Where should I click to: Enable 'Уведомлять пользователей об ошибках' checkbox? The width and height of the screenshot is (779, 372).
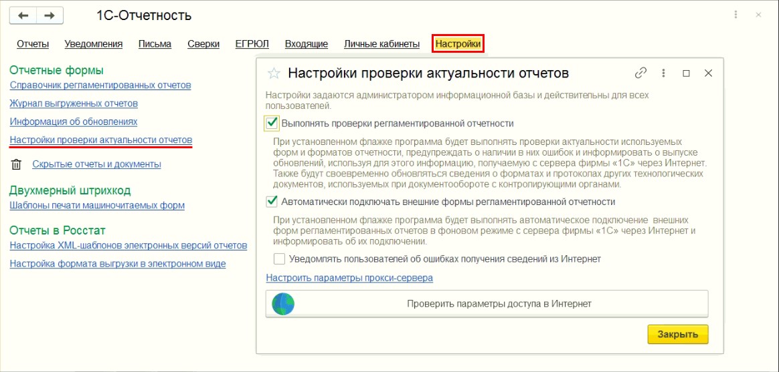280,258
